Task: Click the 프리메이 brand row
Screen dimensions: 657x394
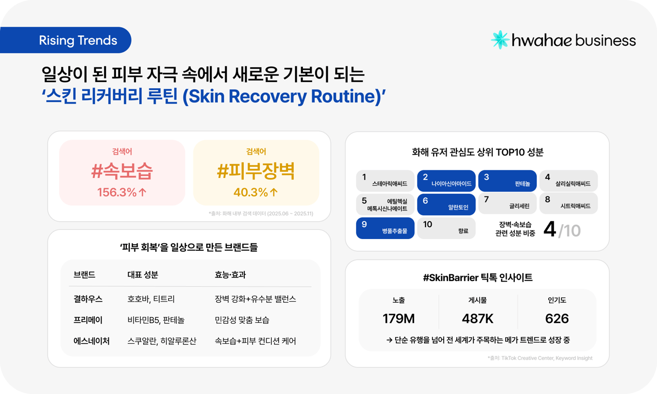Action: coord(190,320)
